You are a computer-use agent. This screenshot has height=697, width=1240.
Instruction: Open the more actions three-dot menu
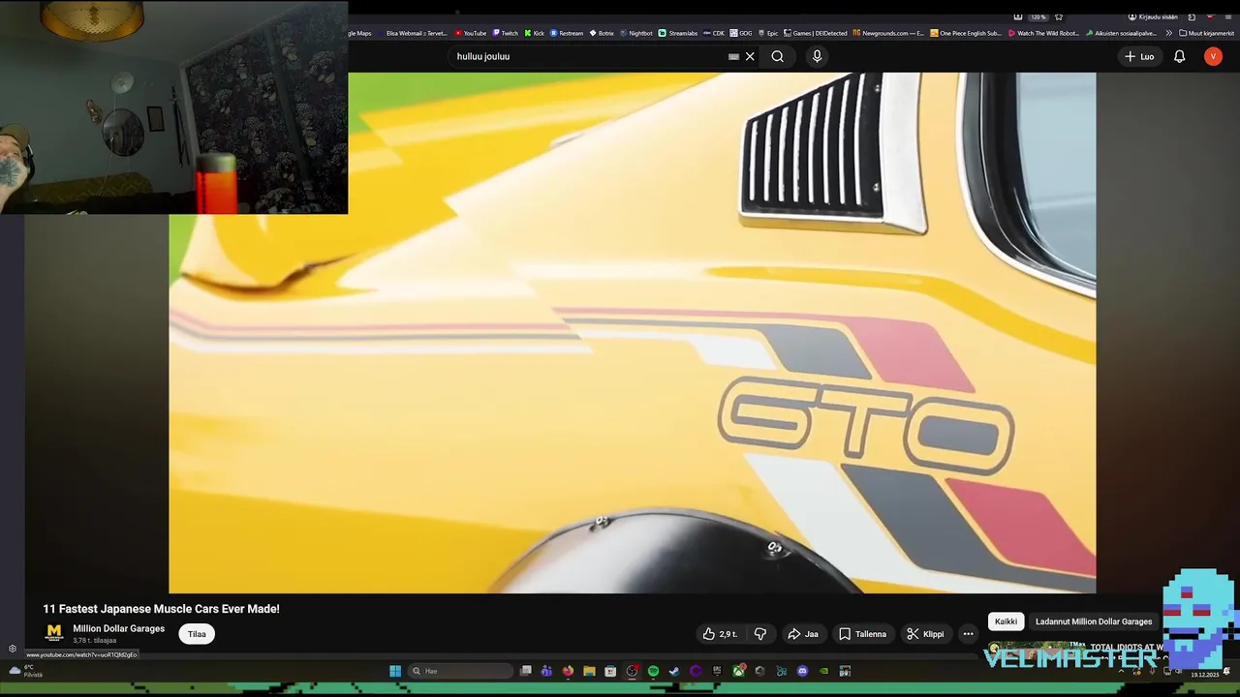[x=968, y=634]
